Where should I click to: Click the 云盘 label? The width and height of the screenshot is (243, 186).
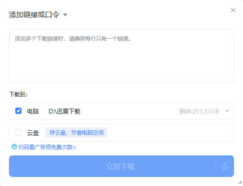point(33,133)
